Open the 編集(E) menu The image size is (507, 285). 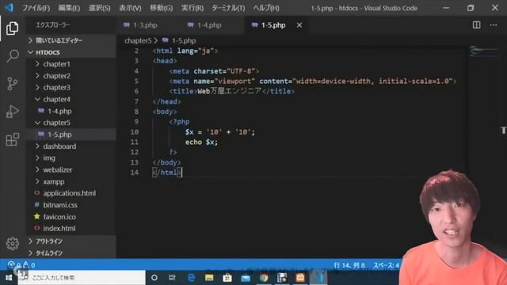(69, 8)
